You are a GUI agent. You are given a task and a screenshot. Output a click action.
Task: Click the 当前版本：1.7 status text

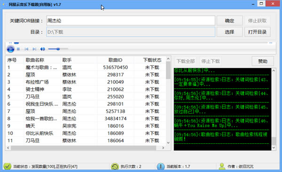point(178,167)
